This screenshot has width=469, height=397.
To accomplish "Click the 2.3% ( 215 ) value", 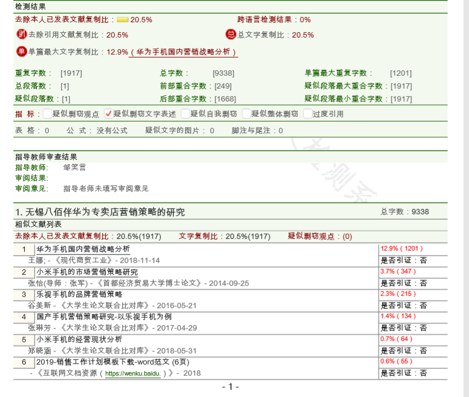I will [398, 294].
